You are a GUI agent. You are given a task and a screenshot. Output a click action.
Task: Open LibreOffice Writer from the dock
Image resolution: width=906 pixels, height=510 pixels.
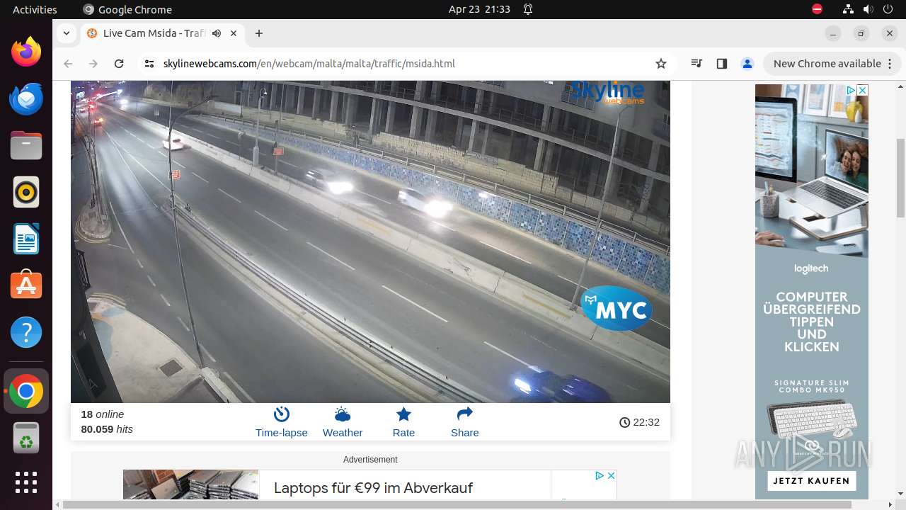tap(26, 239)
